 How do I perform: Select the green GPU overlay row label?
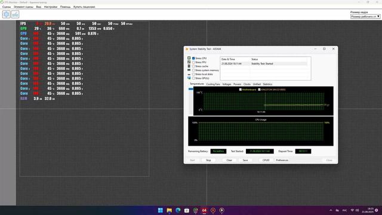click(23, 29)
